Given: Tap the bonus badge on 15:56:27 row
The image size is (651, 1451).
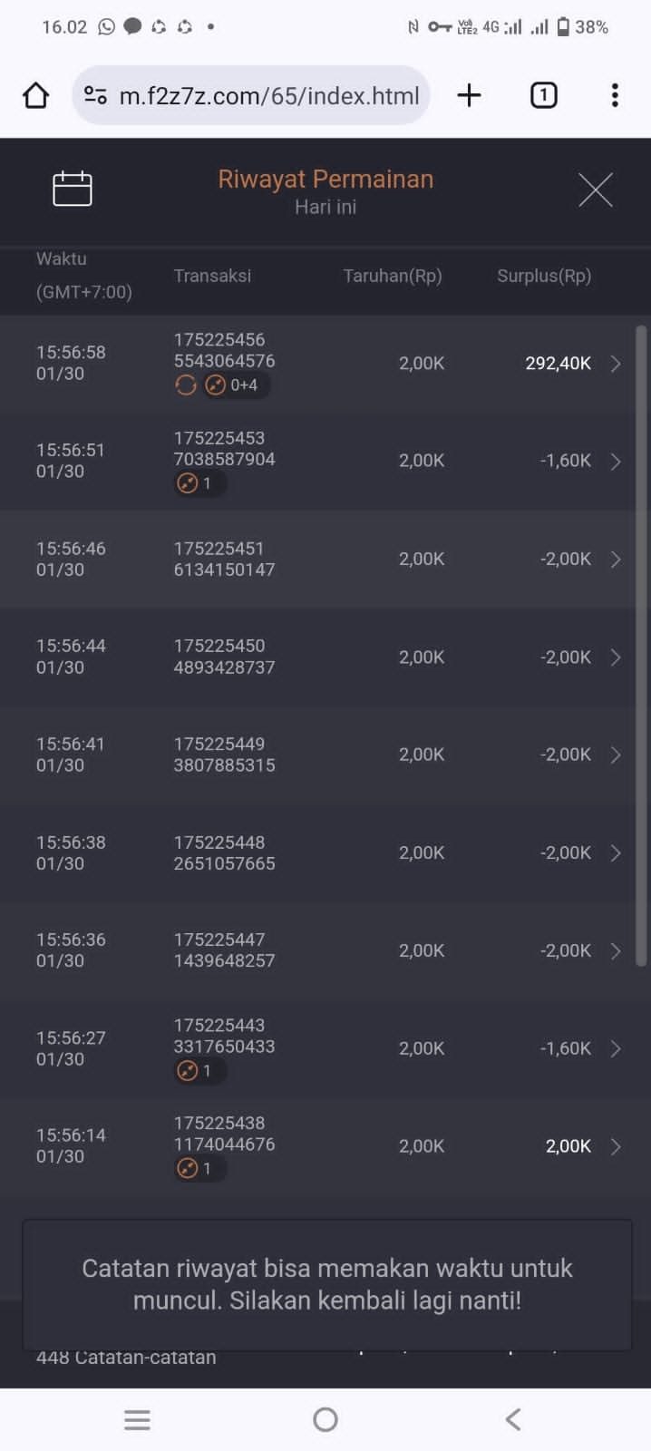Looking at the screenshot, I should point(197,1071).
